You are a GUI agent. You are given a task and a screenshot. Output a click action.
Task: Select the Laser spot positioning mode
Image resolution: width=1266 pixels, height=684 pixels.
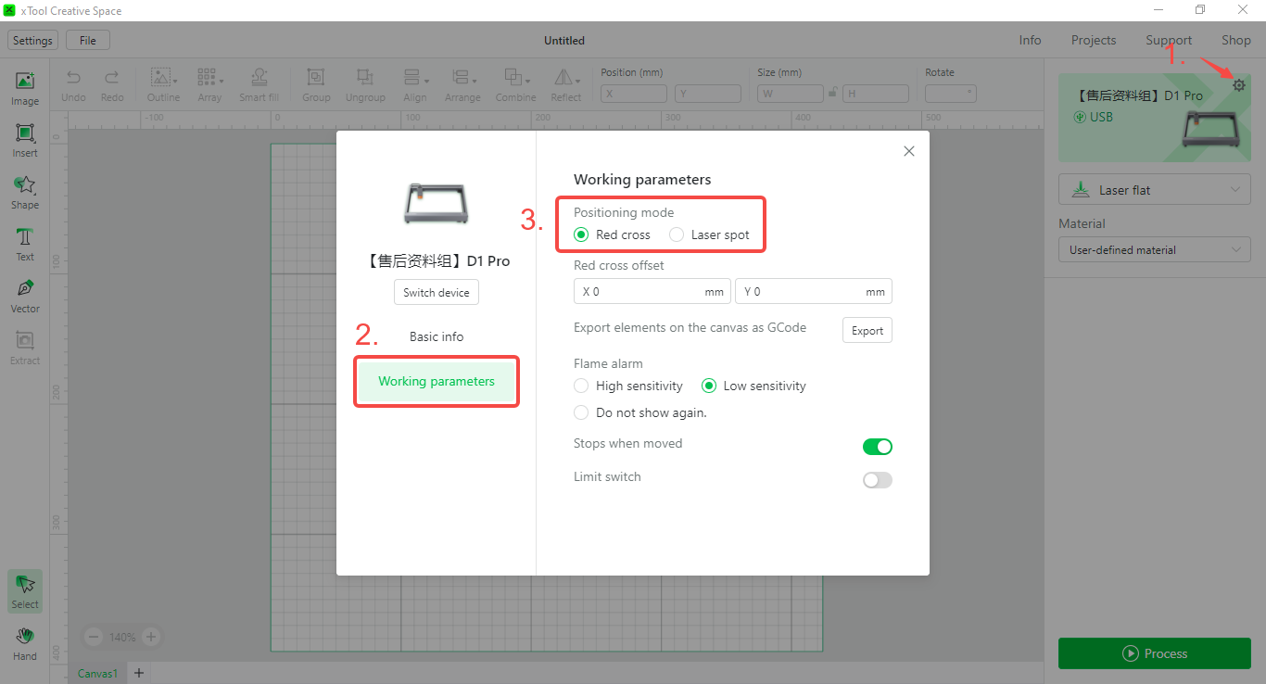pyautogui.click(x=677, y=234)
